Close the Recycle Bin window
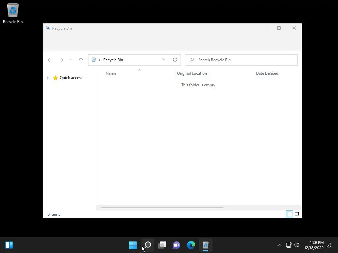The image size is (338, 253). [294, 28]
